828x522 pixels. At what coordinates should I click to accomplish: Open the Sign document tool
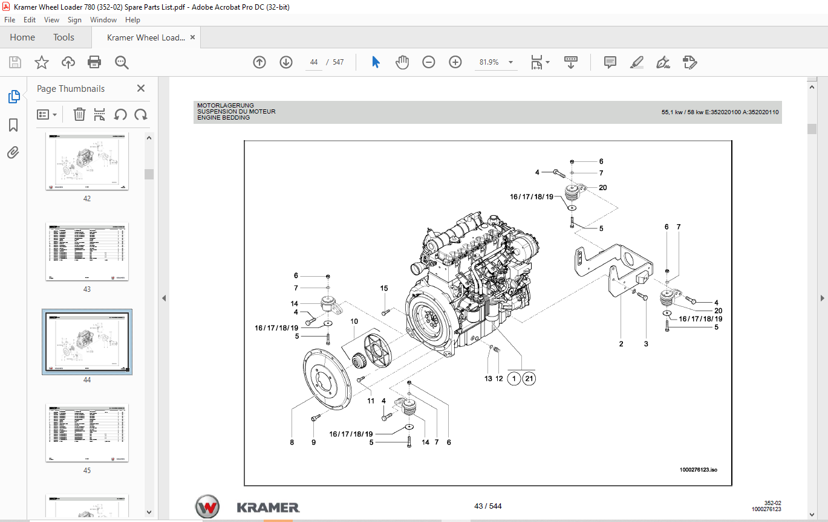[663, 62]
